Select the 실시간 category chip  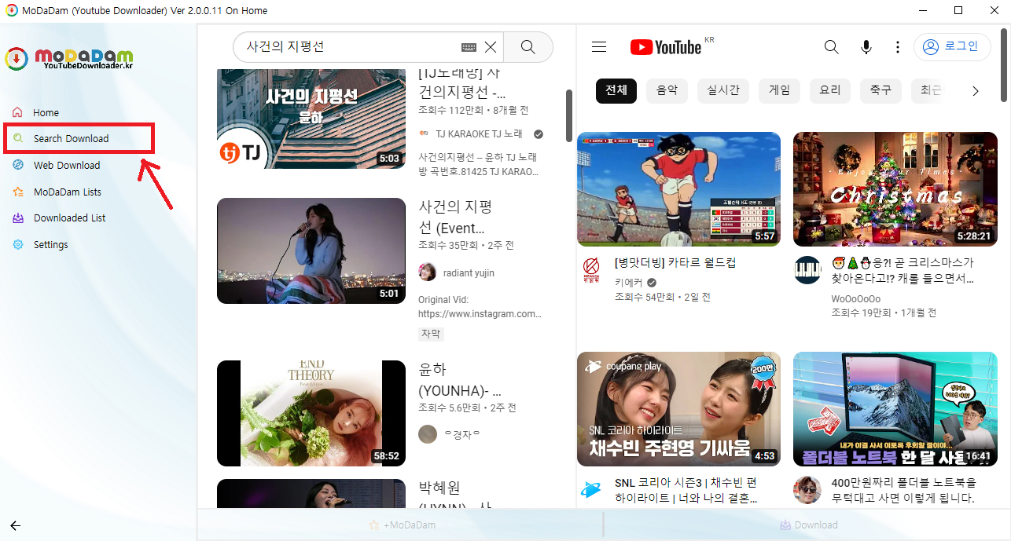(723, 90)
